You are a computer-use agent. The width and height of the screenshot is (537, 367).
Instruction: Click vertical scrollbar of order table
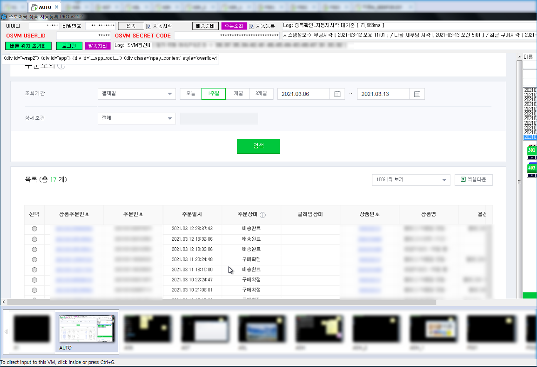tap(490, 261)
